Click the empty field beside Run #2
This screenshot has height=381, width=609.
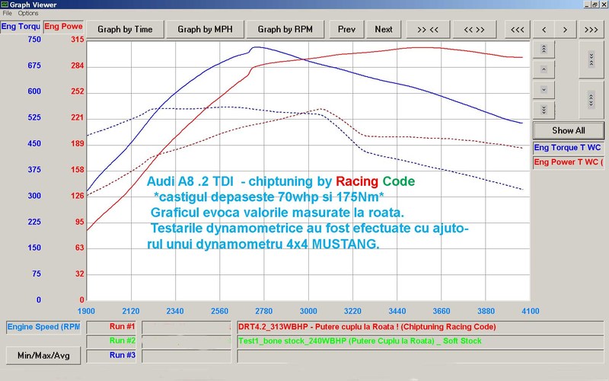(x=187, y=341)
